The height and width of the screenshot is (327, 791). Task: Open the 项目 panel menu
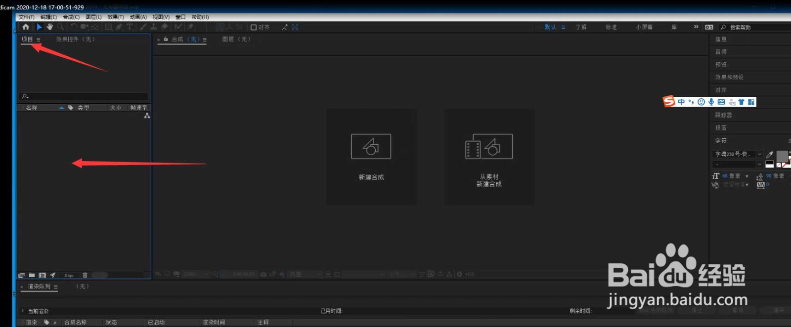coord(38,40)
